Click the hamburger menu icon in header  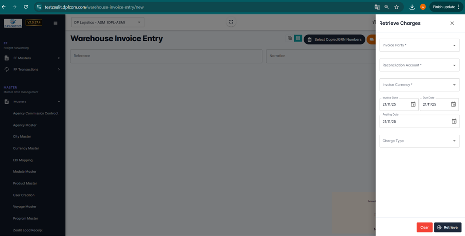(x=55, y=23)
